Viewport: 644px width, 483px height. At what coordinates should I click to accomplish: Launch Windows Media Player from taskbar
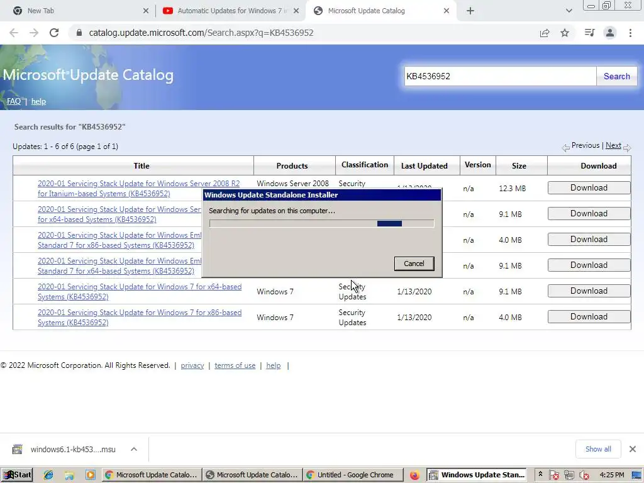click(x=91, y=475)
